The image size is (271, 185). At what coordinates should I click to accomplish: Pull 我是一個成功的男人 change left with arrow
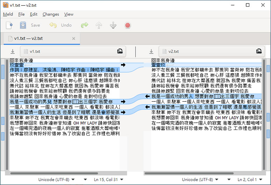[x=148, y=96]
